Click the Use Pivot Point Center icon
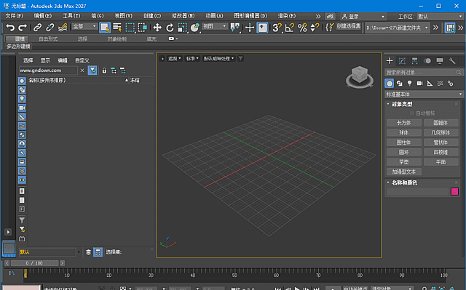The height and width of the screenshot is (290, 466). tap(235, 28)
